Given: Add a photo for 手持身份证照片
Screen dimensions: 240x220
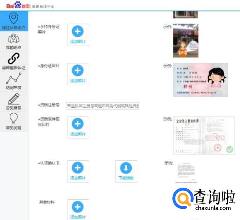Looking at the screenshot, I should click(78, 35).
